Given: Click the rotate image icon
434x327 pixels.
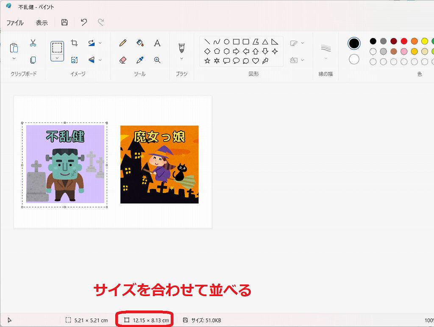Looking at the screenshot, I should 92,43.
